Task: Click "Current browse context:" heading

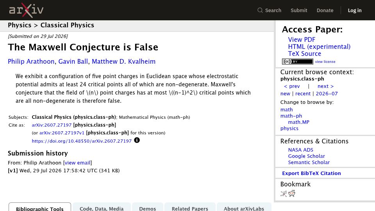Action: pyautogui.click(x=317, y=72)
